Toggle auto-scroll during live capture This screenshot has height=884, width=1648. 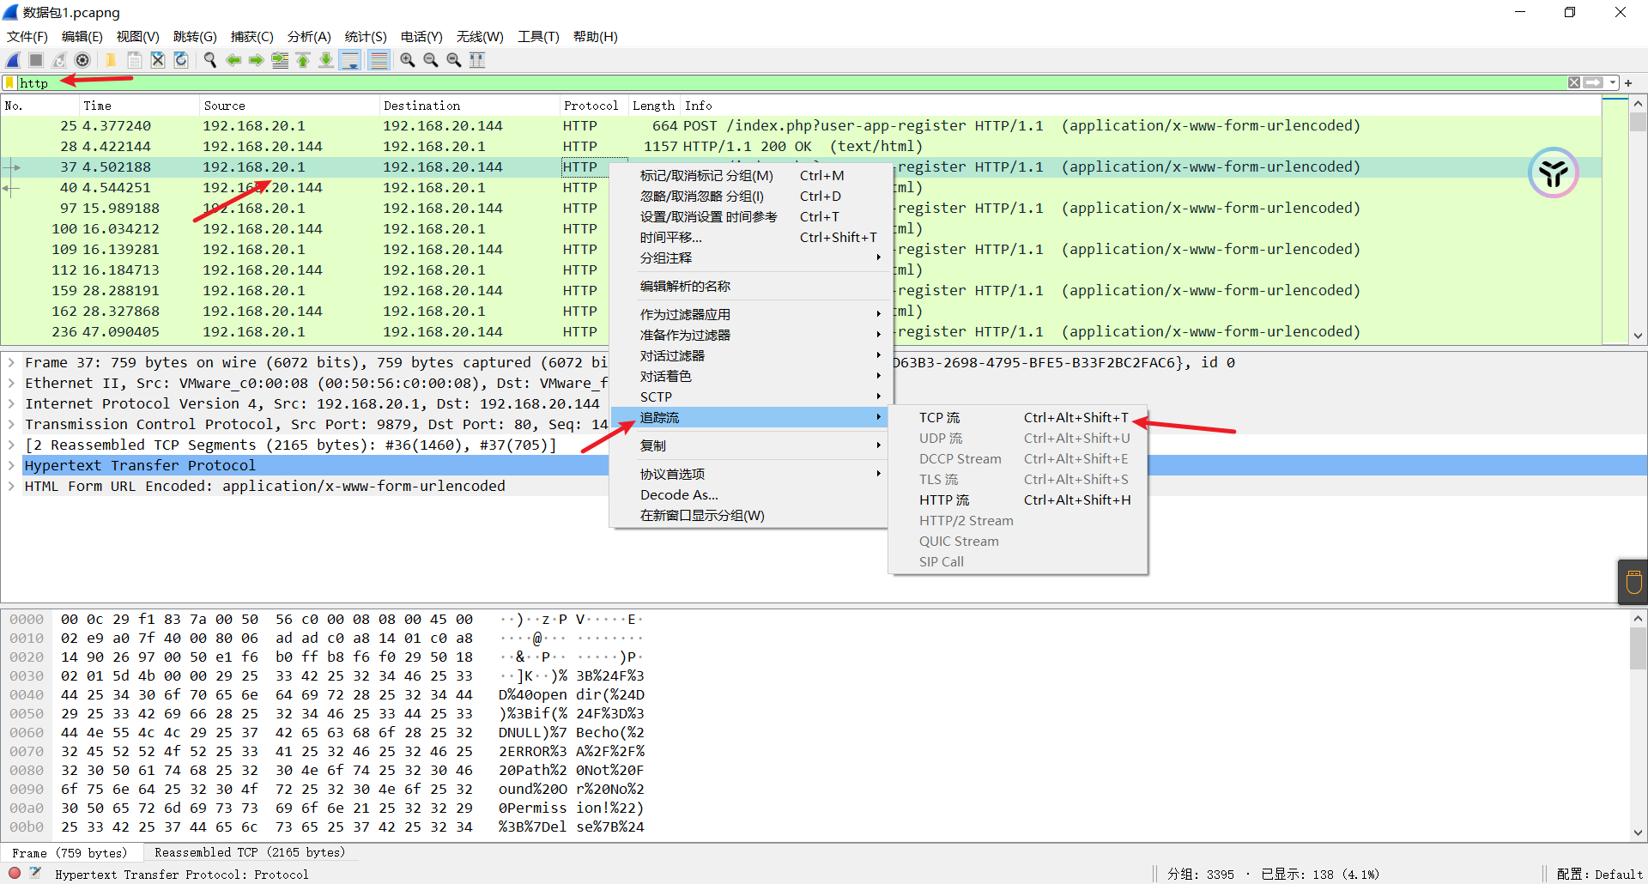(349, 60)
